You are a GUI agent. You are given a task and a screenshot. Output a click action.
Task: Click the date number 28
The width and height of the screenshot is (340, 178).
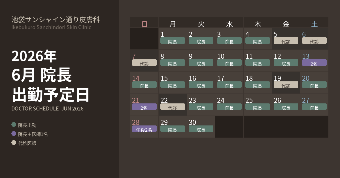[x=136, y=122]
